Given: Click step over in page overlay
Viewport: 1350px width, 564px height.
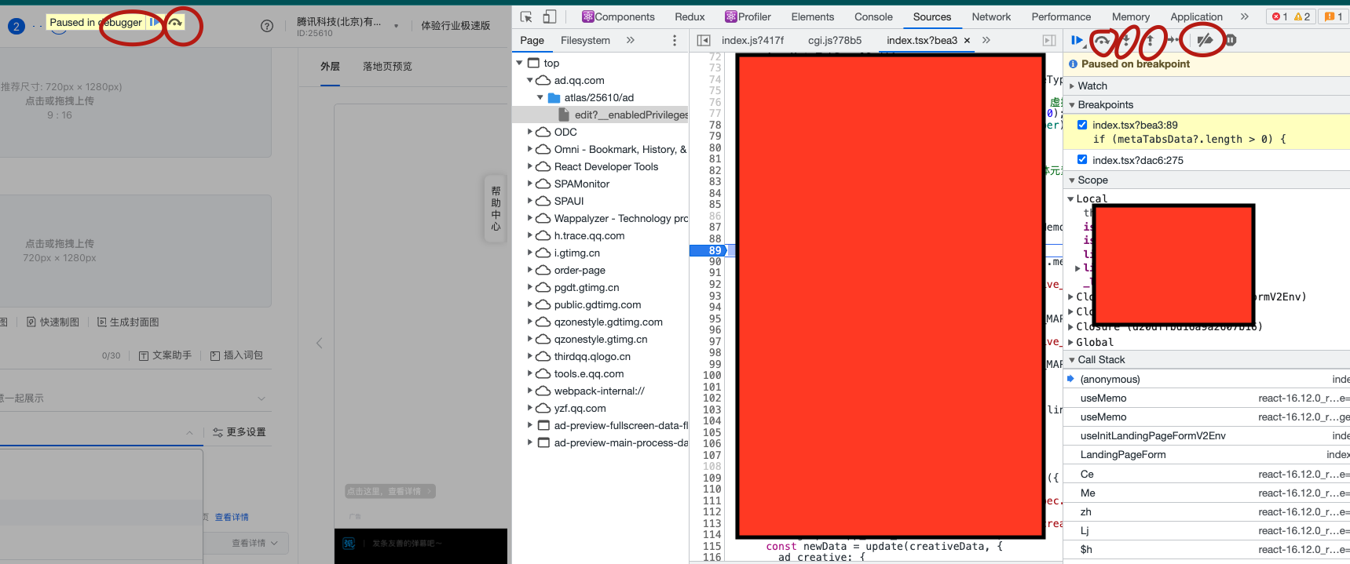Looking at the screenshot, I should [x=176, y=23].
